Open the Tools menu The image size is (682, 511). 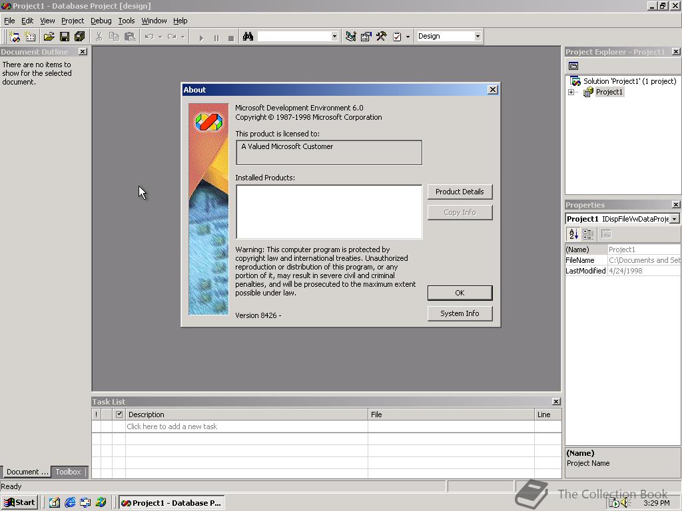127,21
